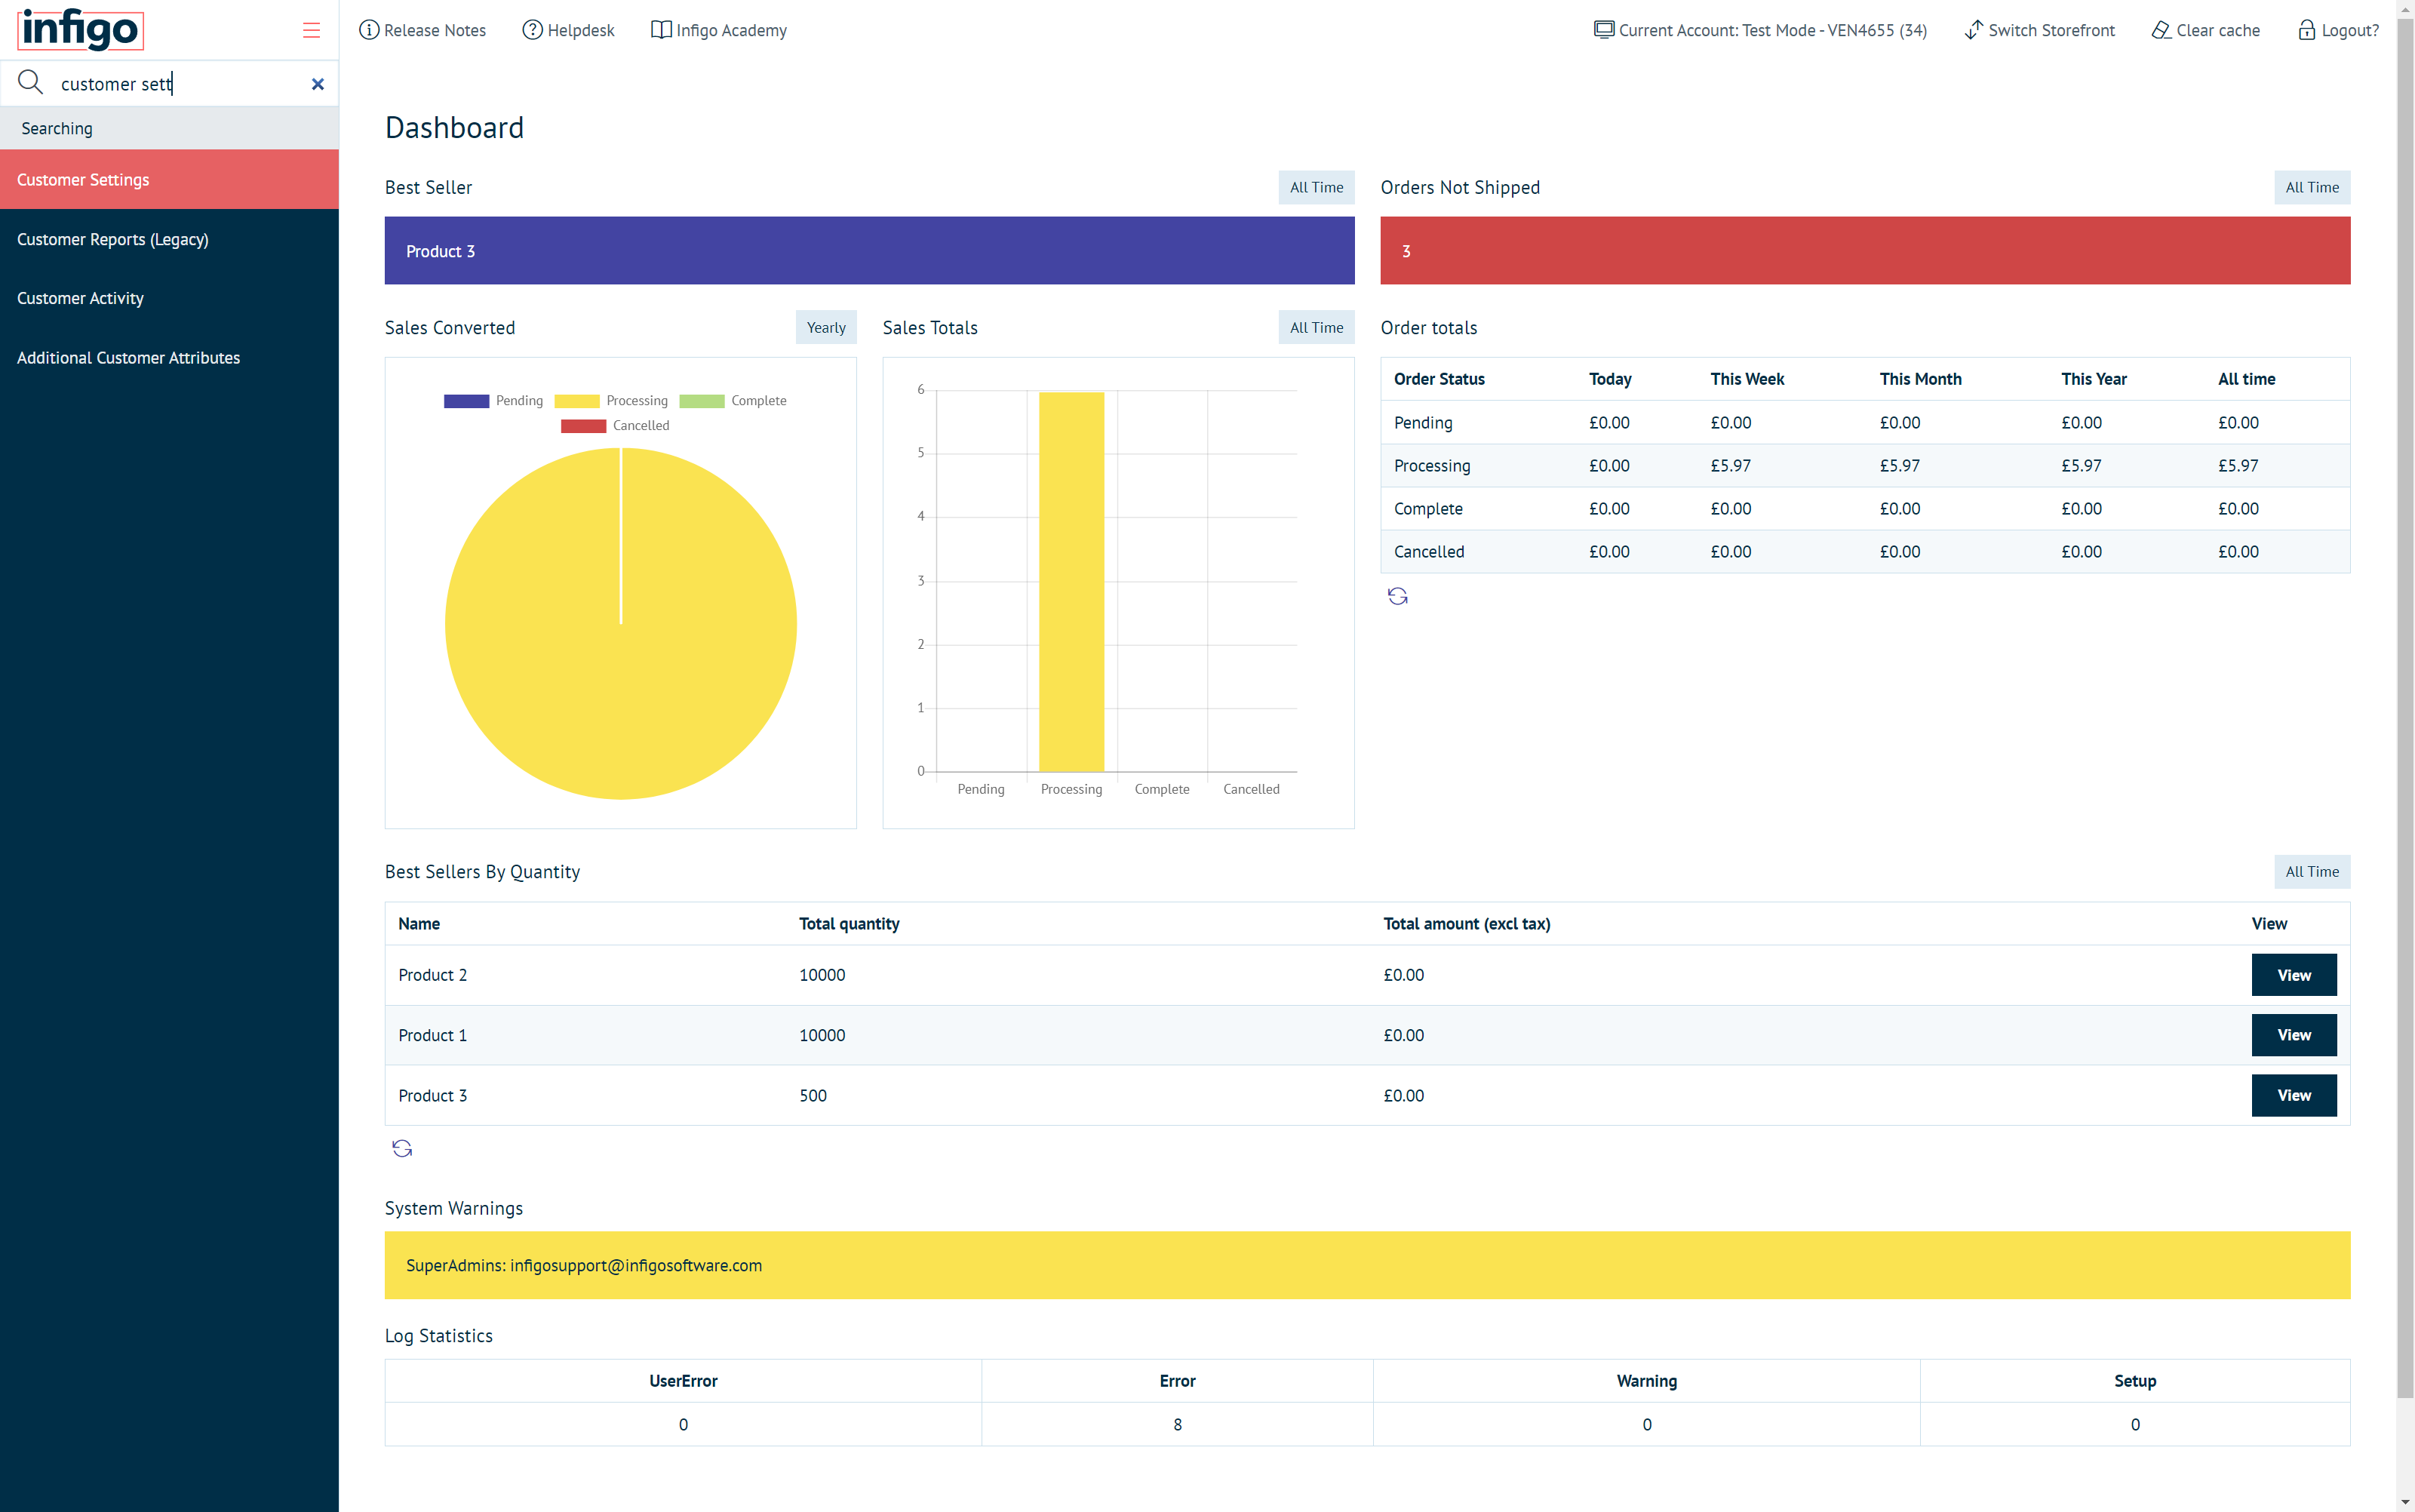View details for Product 2
Viewport: 2415px width, 1512px height.
pos(2294,975)
